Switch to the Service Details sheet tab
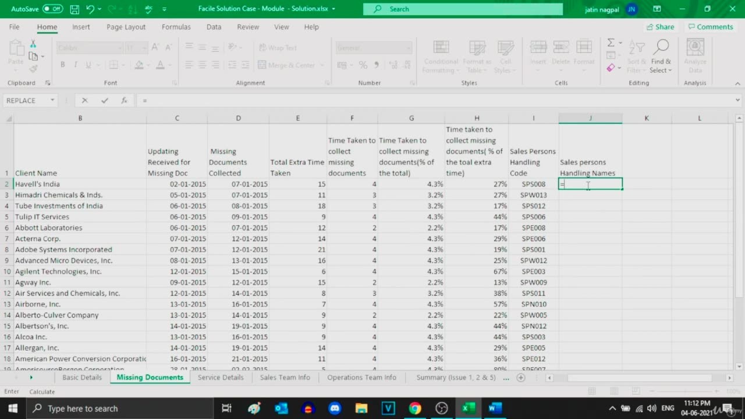745x419 pixels. point(221,377)
